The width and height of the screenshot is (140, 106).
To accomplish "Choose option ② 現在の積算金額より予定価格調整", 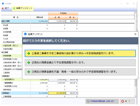I will 80,62.
